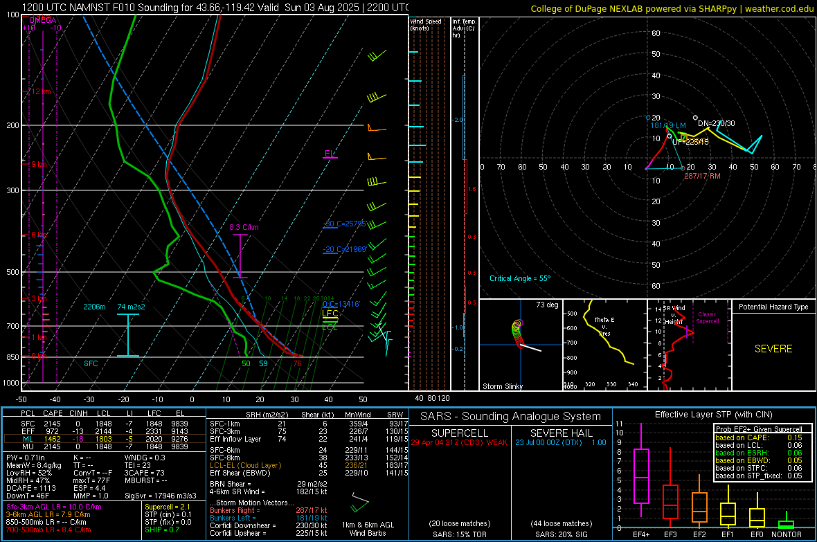Click the 74 m2s2 helicity label
Image resolution: width=817 pixels, height=542 pixels.
click(x=132, y=307)
